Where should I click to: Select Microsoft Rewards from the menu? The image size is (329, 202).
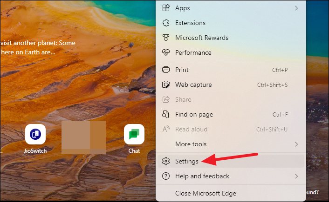(x=231, y=38)
